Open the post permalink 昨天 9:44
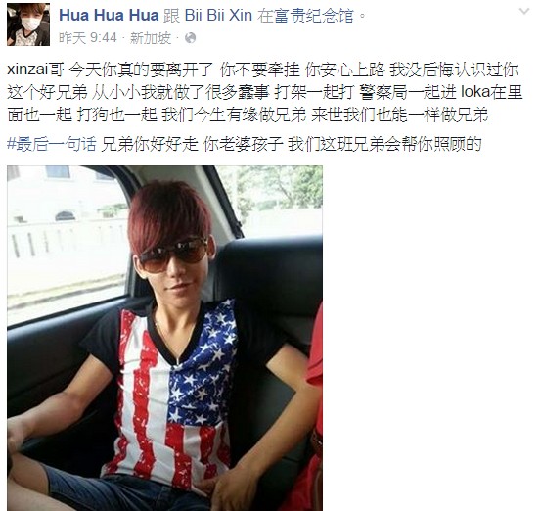The width and height of the screenshot is (541, 511). (88, 37)
